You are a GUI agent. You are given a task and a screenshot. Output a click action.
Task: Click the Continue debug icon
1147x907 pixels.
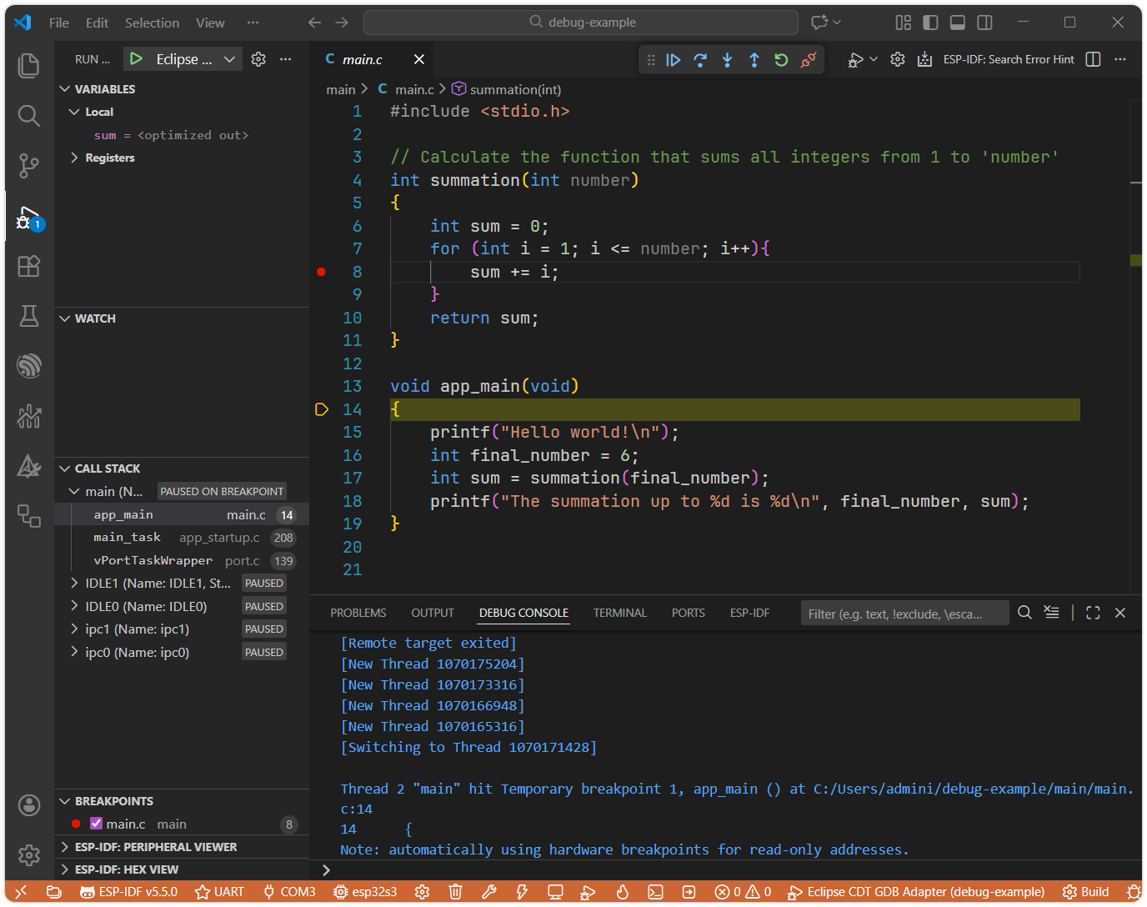674,59
